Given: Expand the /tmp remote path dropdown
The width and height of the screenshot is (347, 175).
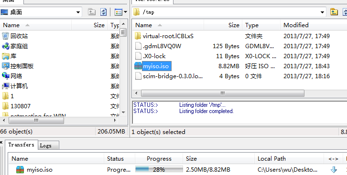Looking at the screenshot, I should click(x=322, y=12).
